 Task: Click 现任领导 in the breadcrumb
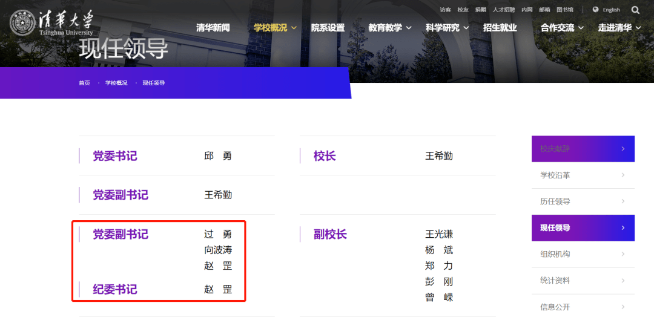(x=153, y=83)
